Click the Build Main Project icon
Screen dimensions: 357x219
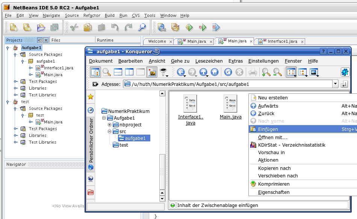coord(162,27)
